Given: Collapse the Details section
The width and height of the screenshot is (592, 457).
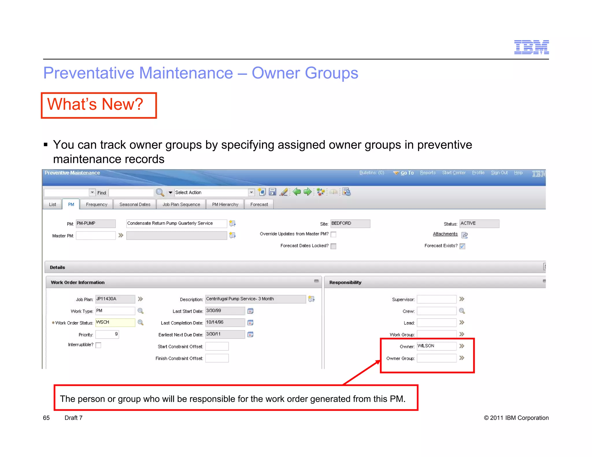Looking at the screenshot, I should 544,267.
